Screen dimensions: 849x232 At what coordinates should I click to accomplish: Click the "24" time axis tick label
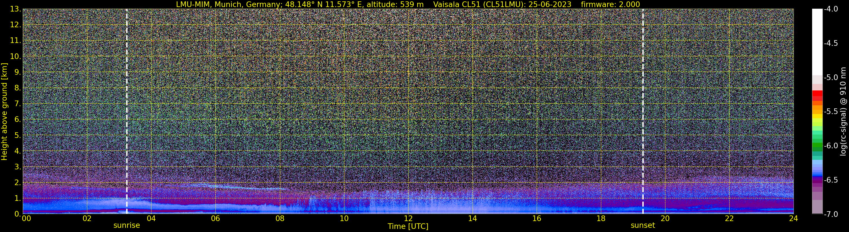coord(793,219)
